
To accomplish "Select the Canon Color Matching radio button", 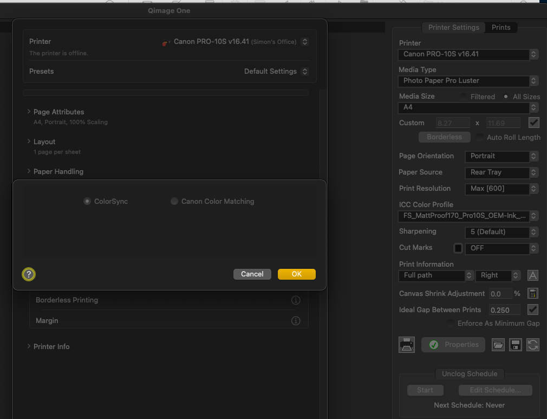I will coord(174,202).
